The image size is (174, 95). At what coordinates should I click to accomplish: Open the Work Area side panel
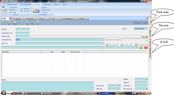[150, 21]
